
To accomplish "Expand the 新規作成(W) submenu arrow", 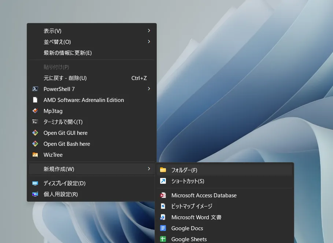I will (149, 168).
